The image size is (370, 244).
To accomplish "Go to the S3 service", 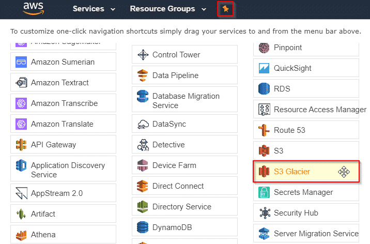I will point(279,151).
